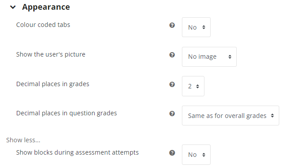285x167 pixels.
Task: Click the Show the user's picture label
Action: point(51,54)
